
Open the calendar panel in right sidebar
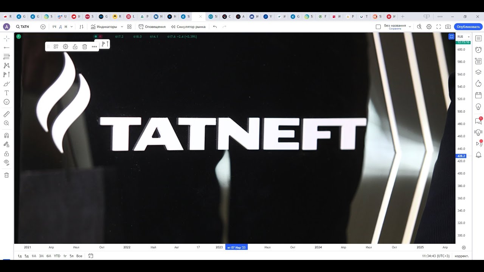[478, 95]
